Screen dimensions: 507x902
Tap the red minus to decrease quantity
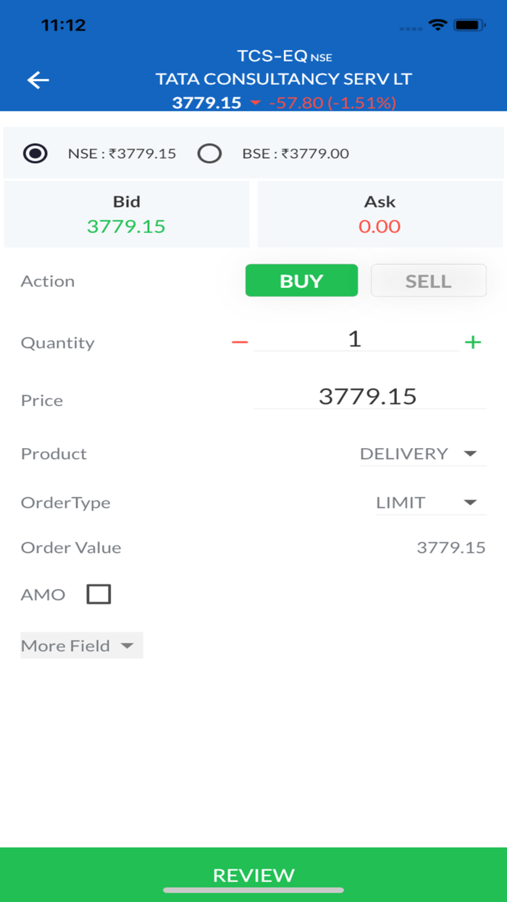239,342
